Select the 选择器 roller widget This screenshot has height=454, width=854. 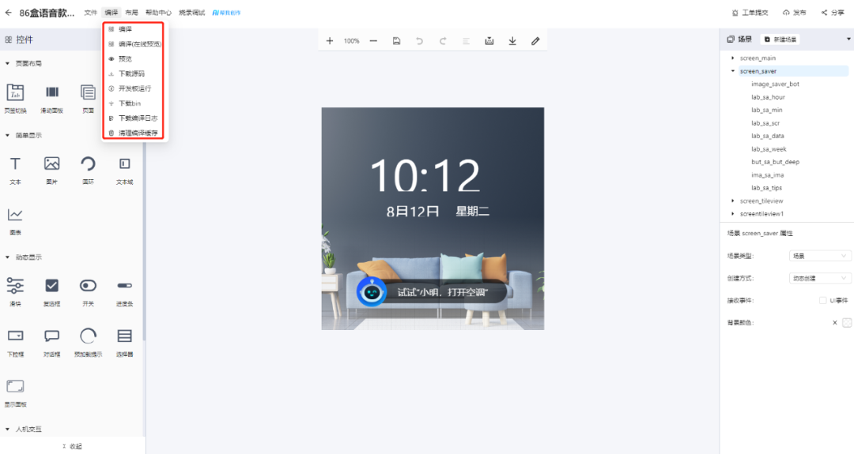coord(124,343)
